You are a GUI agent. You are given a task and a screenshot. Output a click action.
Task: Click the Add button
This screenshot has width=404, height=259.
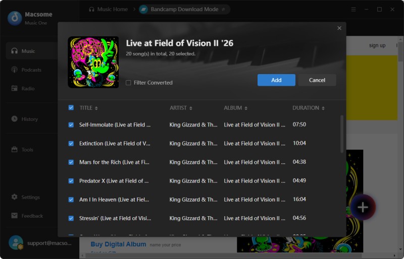(x=276, y=80)
